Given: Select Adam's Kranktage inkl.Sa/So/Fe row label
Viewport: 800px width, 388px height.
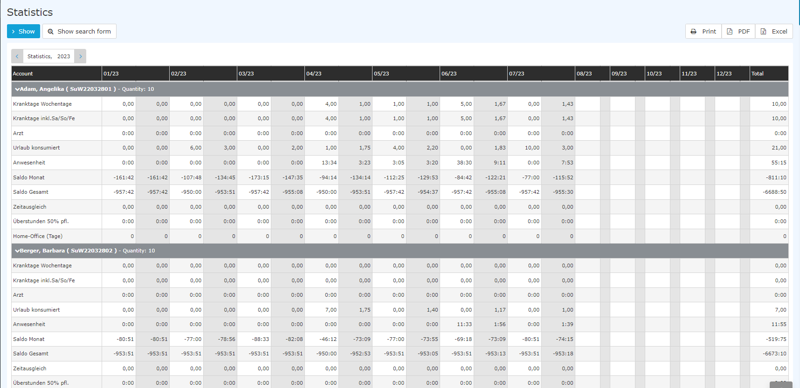Looking at the screenshot, I should (x=44, y=118).
